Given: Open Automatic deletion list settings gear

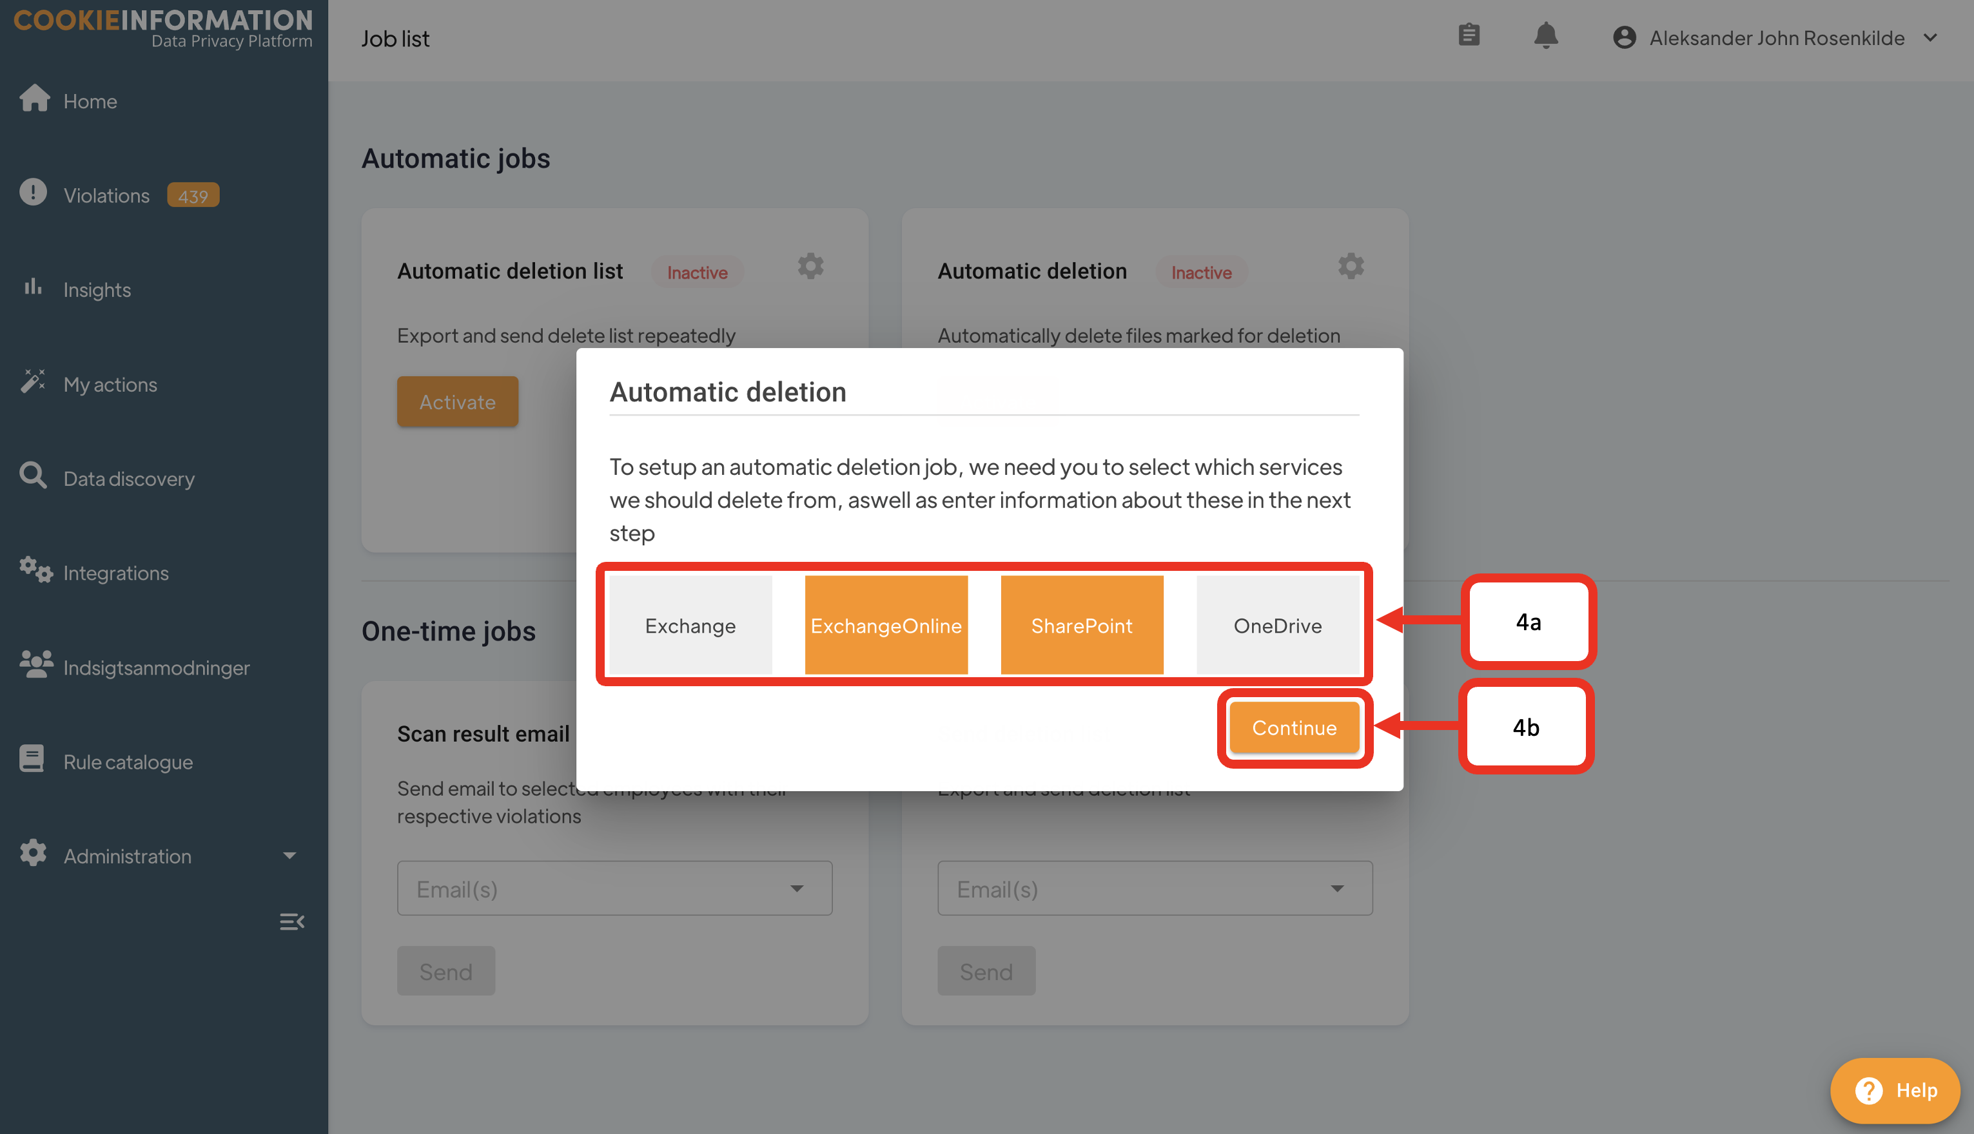Looking at the screenshot, I should point(810,266).
